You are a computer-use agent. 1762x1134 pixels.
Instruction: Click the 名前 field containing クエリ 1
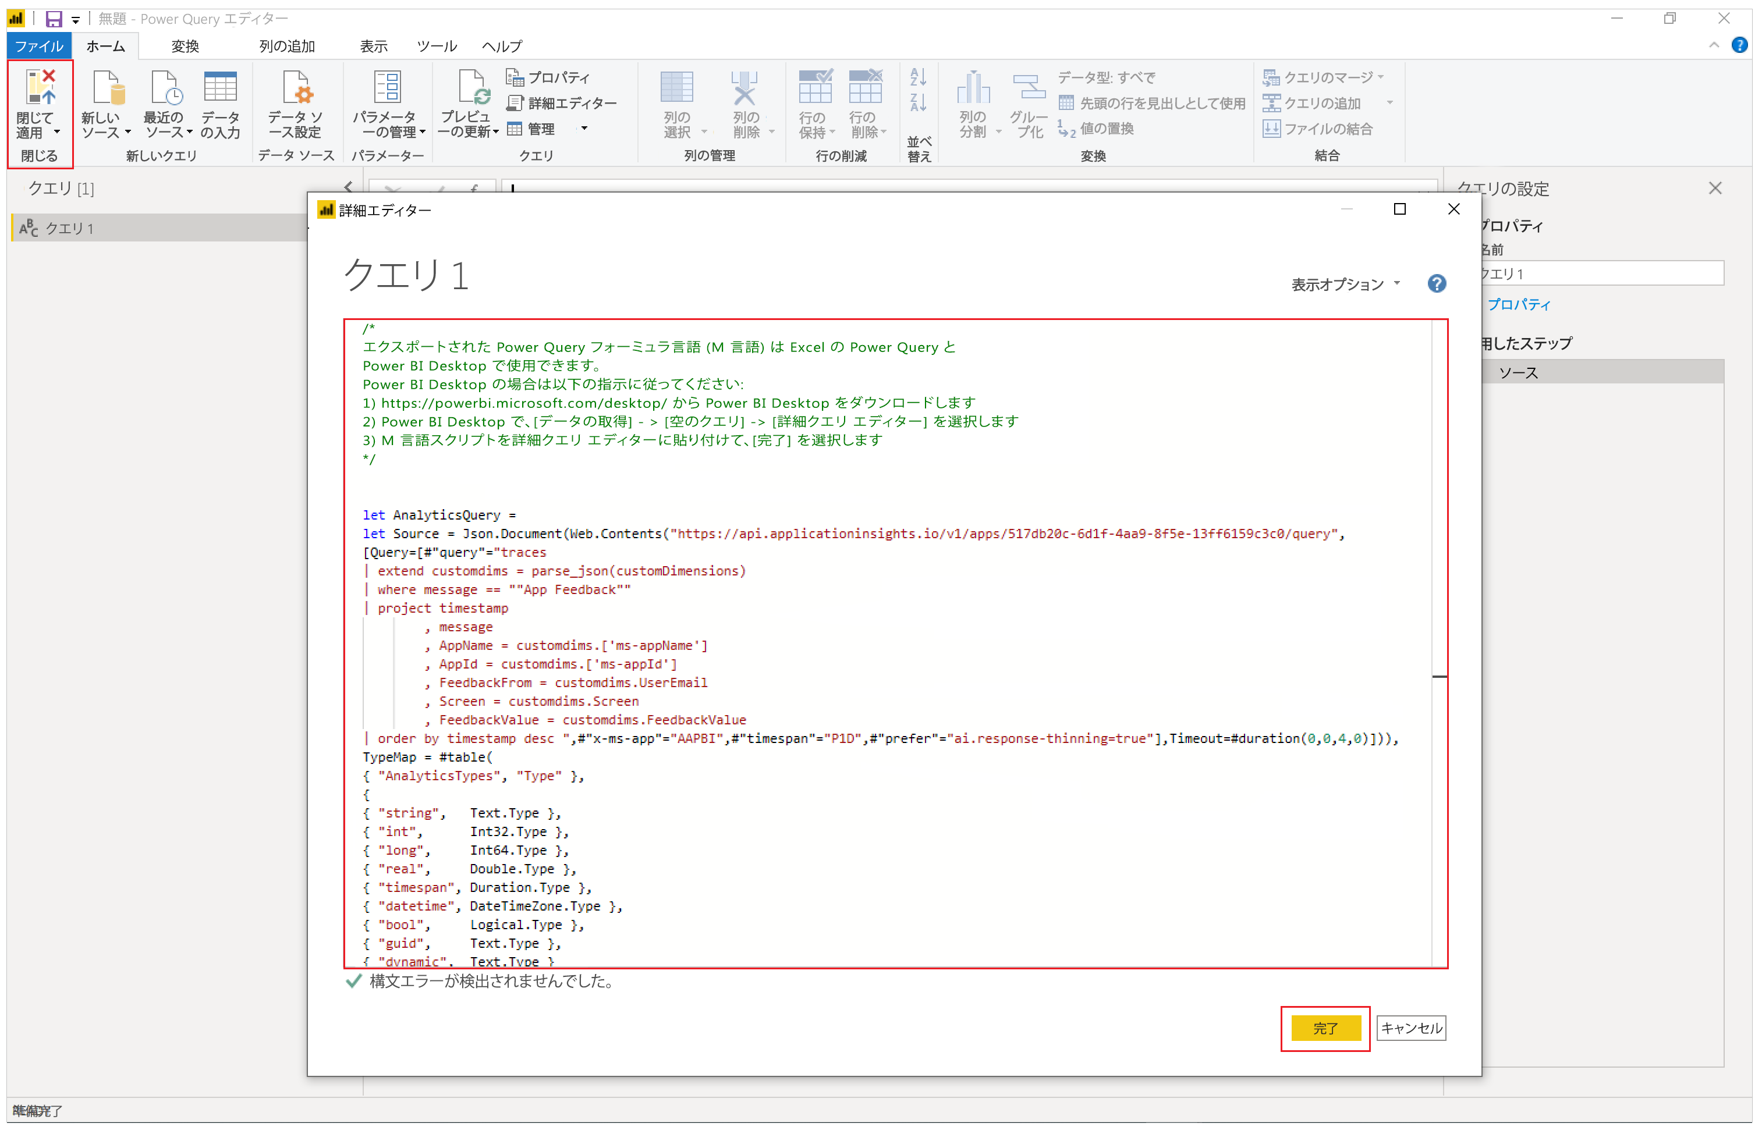point(1603,273)
